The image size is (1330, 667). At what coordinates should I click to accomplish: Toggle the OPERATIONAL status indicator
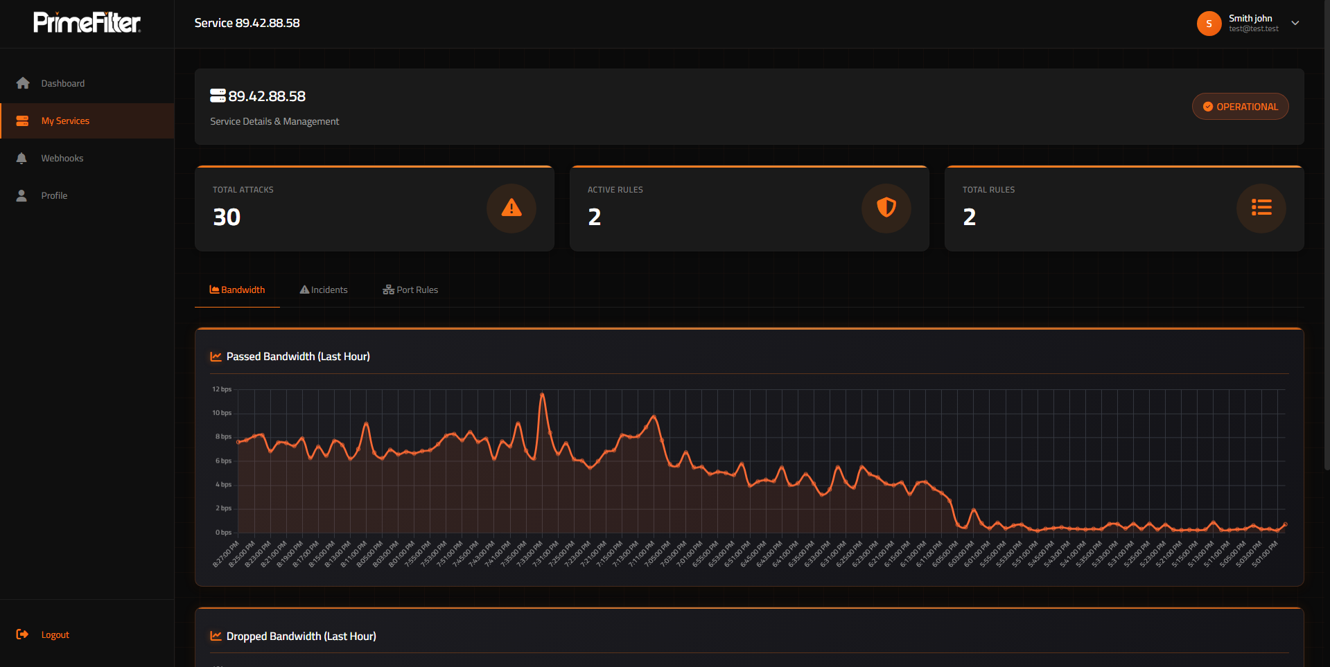tap(1240, 106)
